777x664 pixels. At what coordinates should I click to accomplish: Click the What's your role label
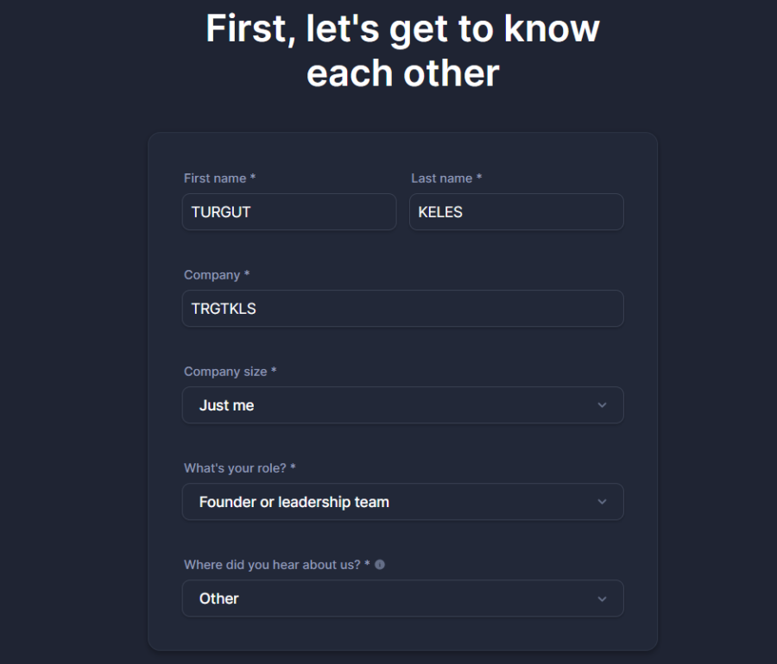click(x=239, y=468)
